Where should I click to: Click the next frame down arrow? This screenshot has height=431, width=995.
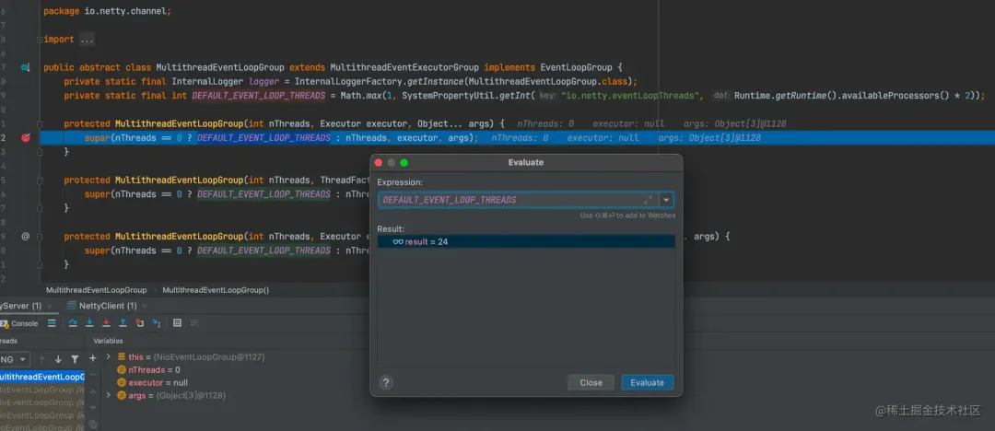[x=58, y=359]
